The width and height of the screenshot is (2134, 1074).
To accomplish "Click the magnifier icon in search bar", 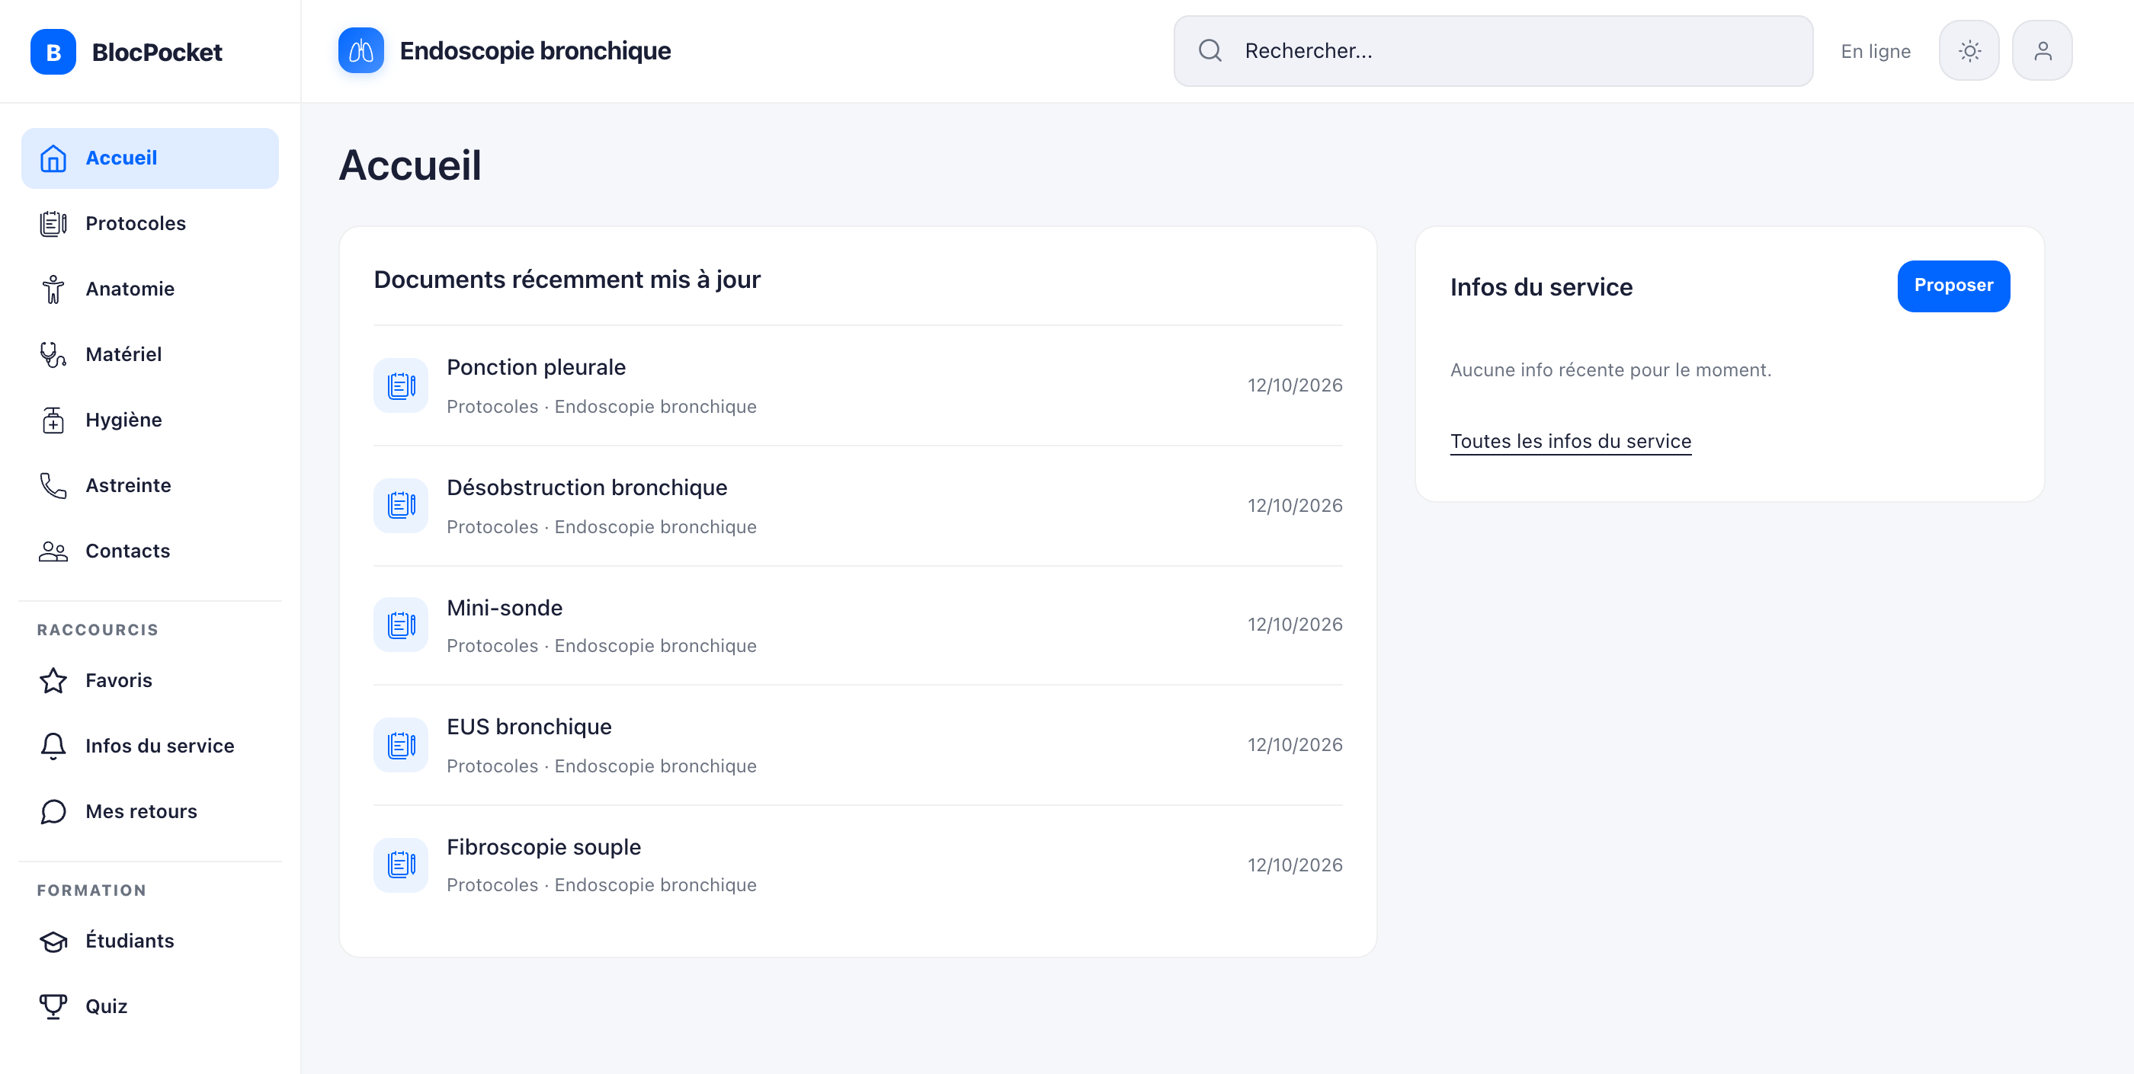I will coord(1210,50).
